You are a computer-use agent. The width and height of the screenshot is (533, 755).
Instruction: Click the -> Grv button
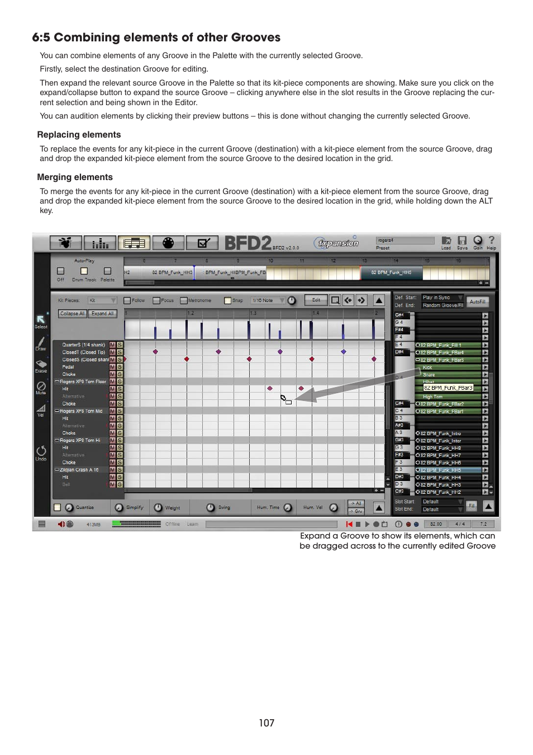point(356,511)
